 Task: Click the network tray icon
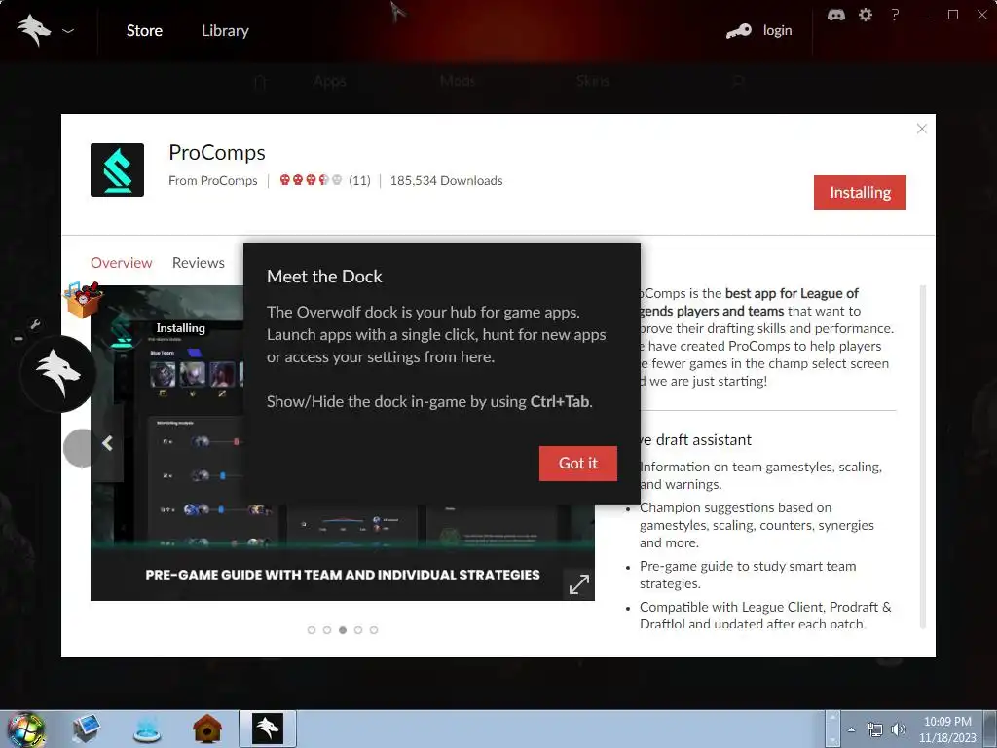pyautogui.click(x=875, y=729)
